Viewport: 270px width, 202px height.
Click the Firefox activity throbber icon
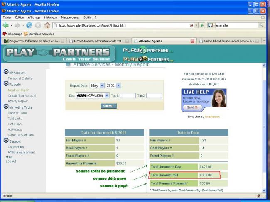click(263, 17)
